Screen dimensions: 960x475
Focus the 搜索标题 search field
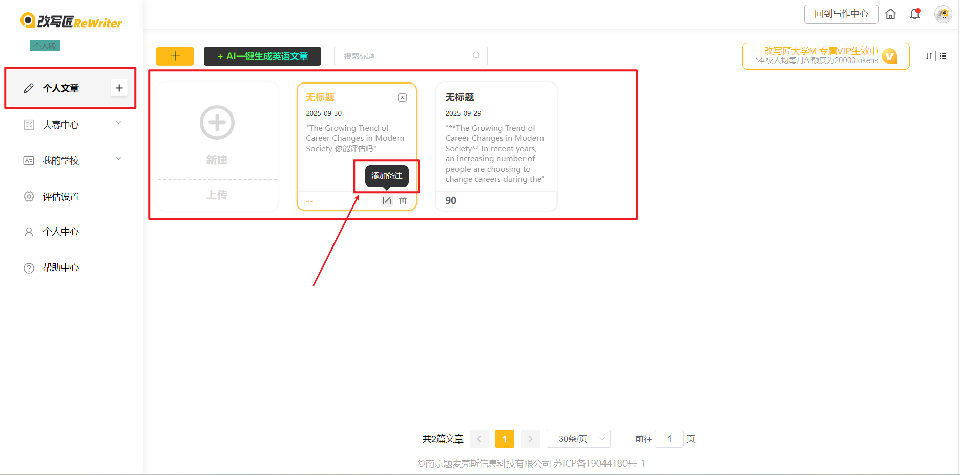(x=405, y=56)
